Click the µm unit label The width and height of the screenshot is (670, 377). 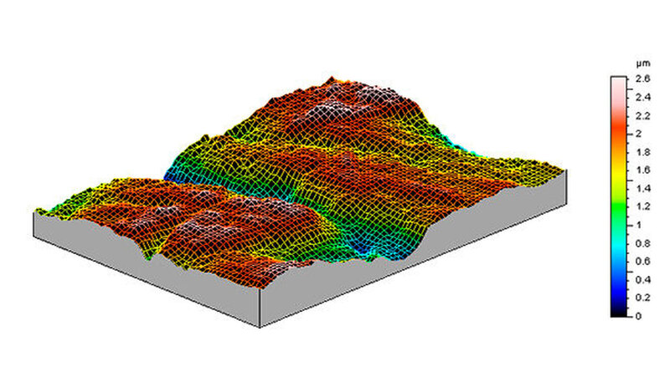[643, 64]
